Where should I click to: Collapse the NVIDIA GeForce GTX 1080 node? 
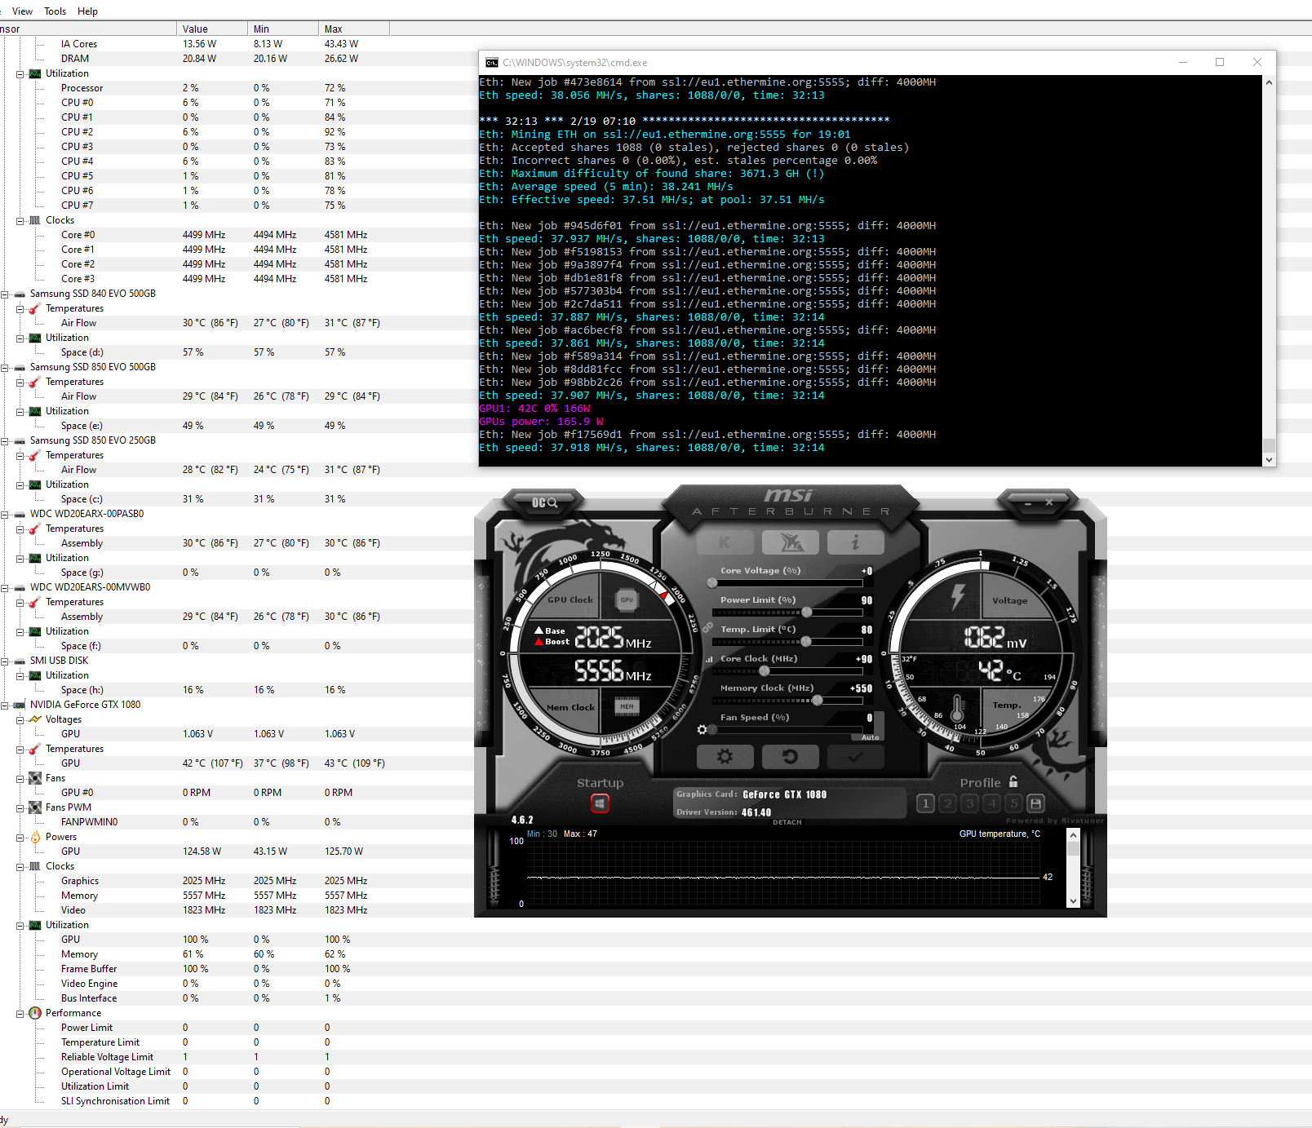(x=5, y=705)
